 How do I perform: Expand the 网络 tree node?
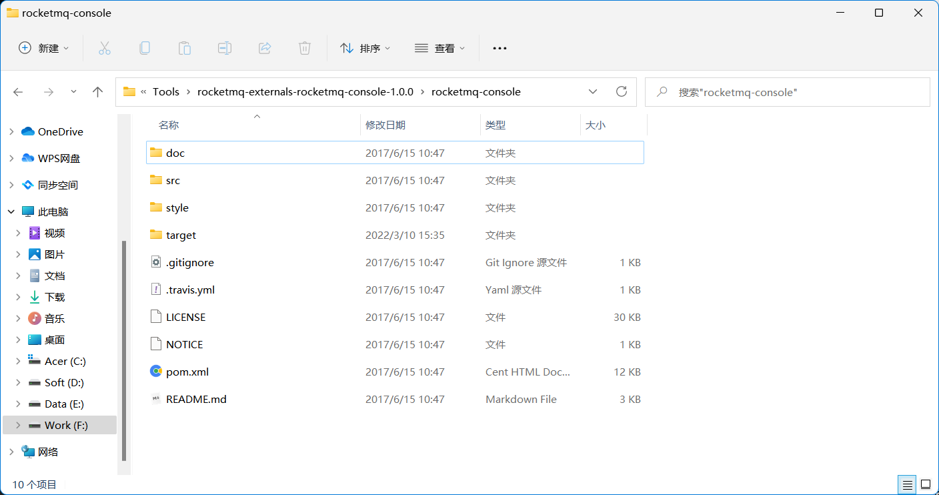11,452
